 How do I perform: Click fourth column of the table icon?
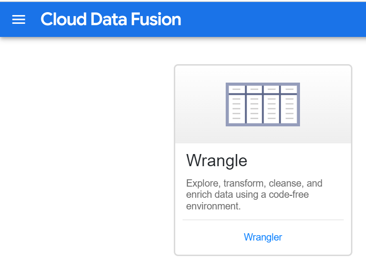tap(289, 109)
